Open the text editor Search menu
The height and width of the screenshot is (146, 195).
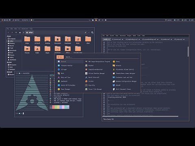click(x=112, y=36)
